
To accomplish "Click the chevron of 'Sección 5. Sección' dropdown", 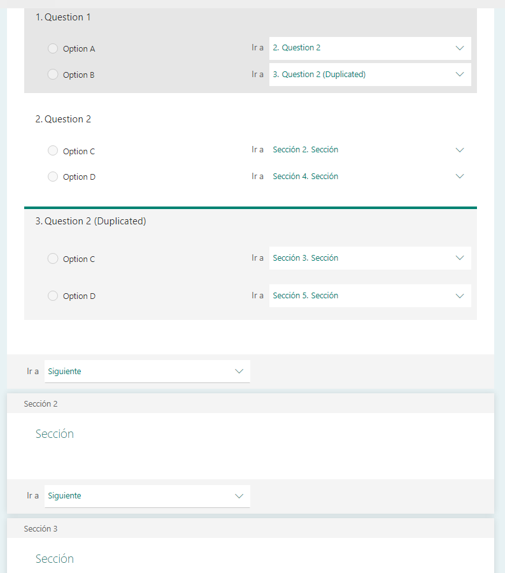I will coord(460,296).
